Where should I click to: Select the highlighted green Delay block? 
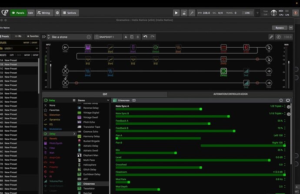click(x=223, y=71)
